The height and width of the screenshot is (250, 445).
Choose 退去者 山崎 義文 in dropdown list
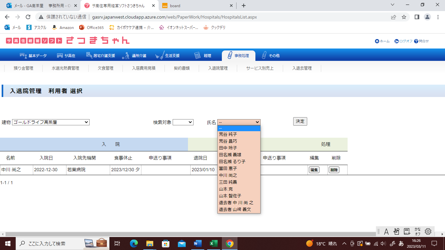pos(235,210)
